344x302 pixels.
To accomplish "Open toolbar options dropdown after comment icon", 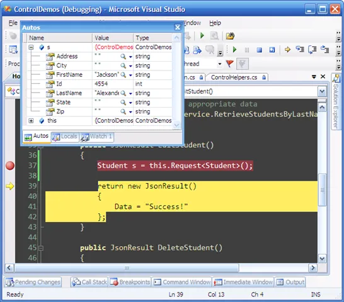I will (221, 52).
